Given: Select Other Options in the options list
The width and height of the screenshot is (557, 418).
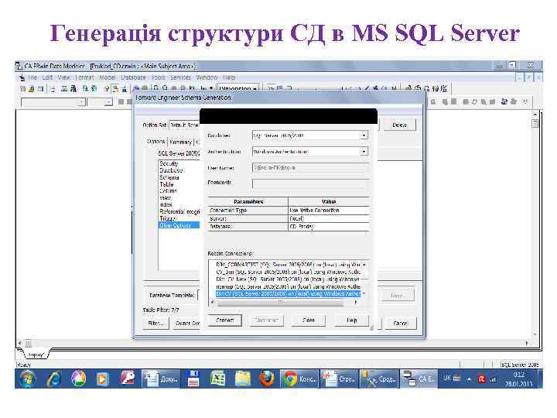Looking at the screenshot, I should pos(179,225).
